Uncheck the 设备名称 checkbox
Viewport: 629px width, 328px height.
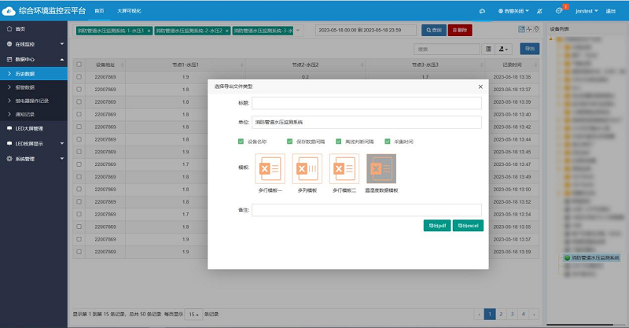[x=241, y=142]
